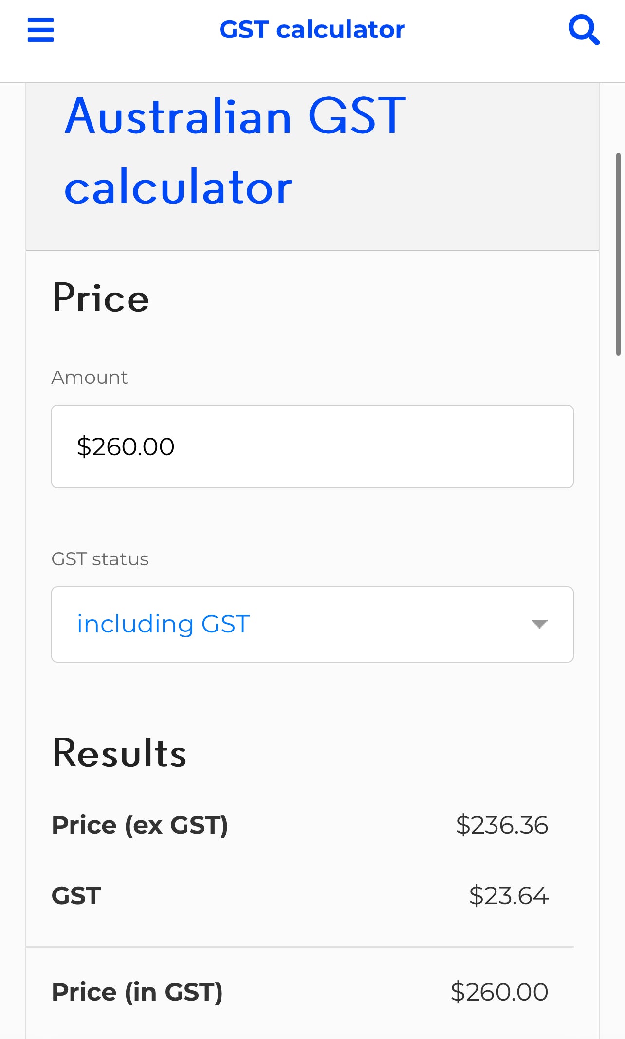Image resolution: width=625 pixels, height=1039 pixels.
Task: Select the $236.36 ex GST value
Action: [502, 825]
